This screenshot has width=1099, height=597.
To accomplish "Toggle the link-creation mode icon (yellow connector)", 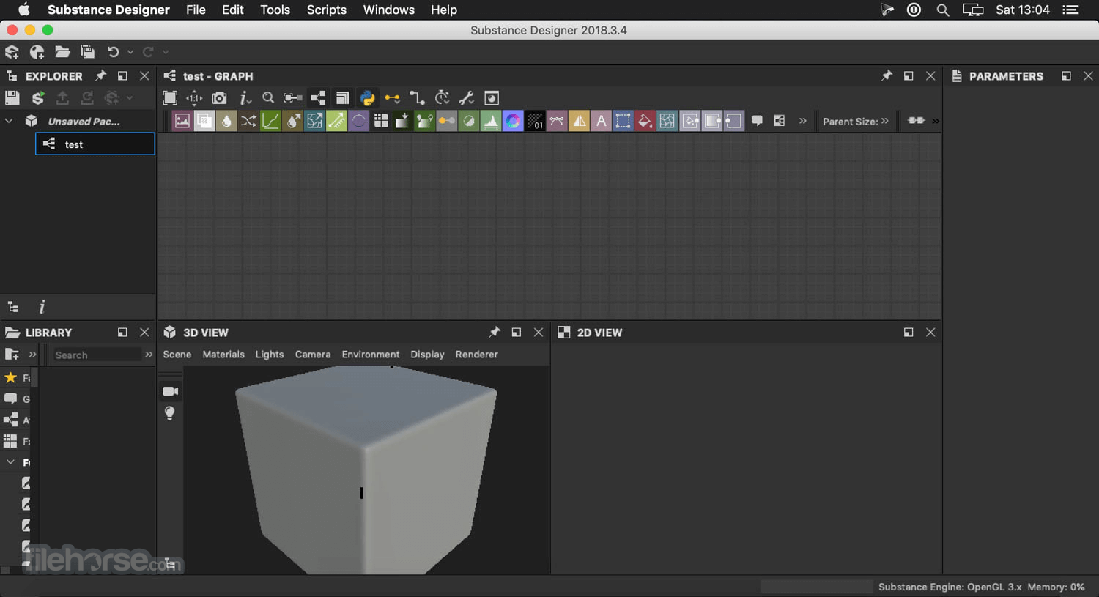I will coord(392,98).
